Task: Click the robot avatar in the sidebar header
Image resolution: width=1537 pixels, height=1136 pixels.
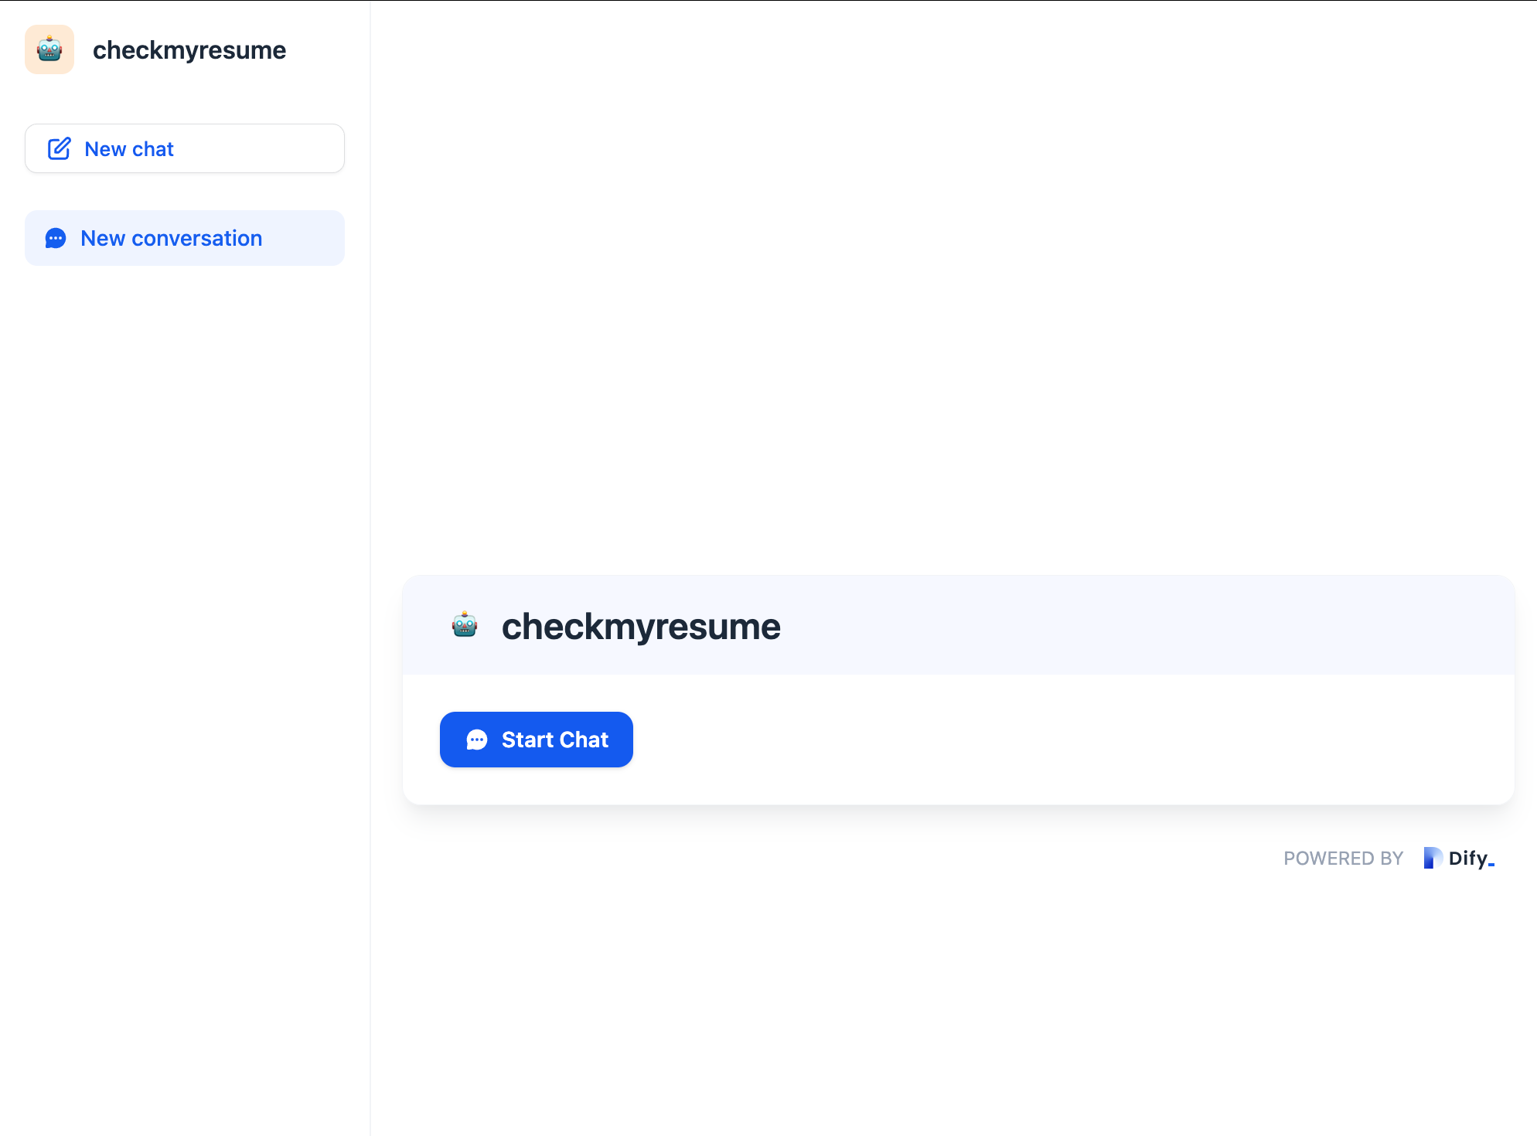Action: [x=49, y=49]
